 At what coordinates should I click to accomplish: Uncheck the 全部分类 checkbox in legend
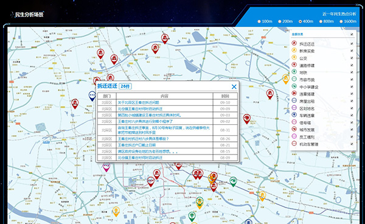coord(352,34)
